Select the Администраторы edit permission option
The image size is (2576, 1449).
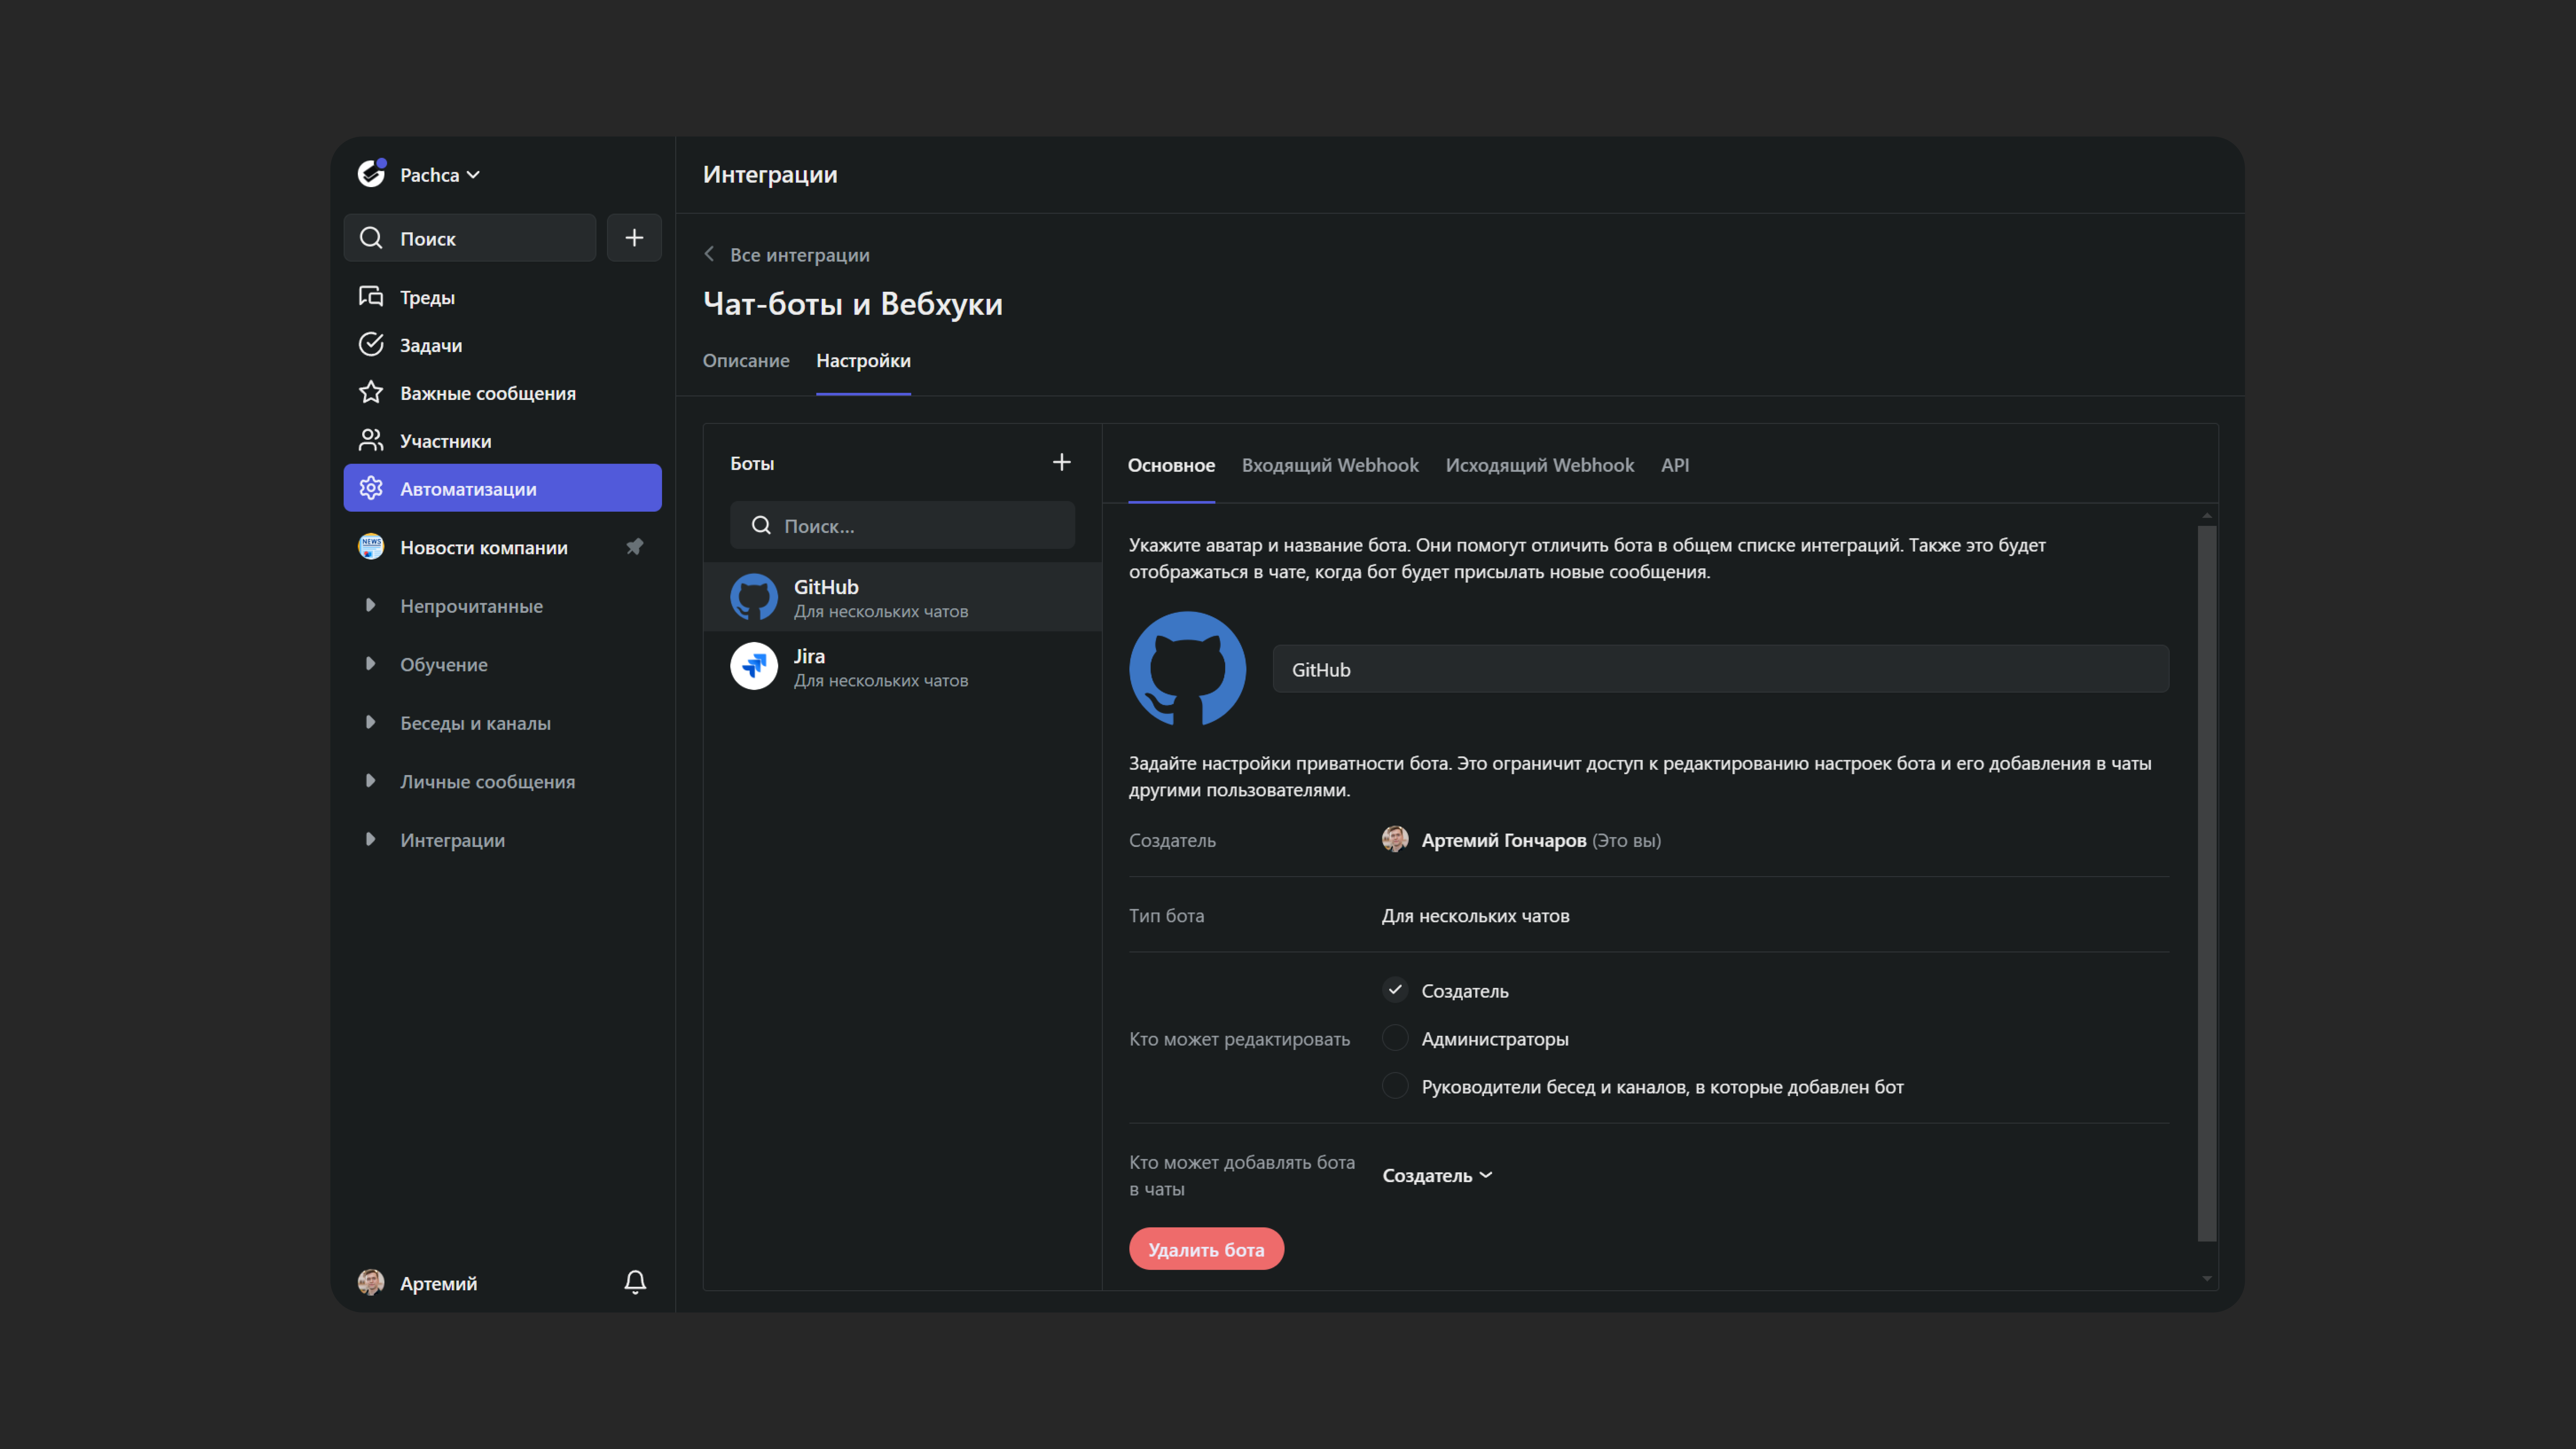pyautogui.click(x=1395, y=1038)
